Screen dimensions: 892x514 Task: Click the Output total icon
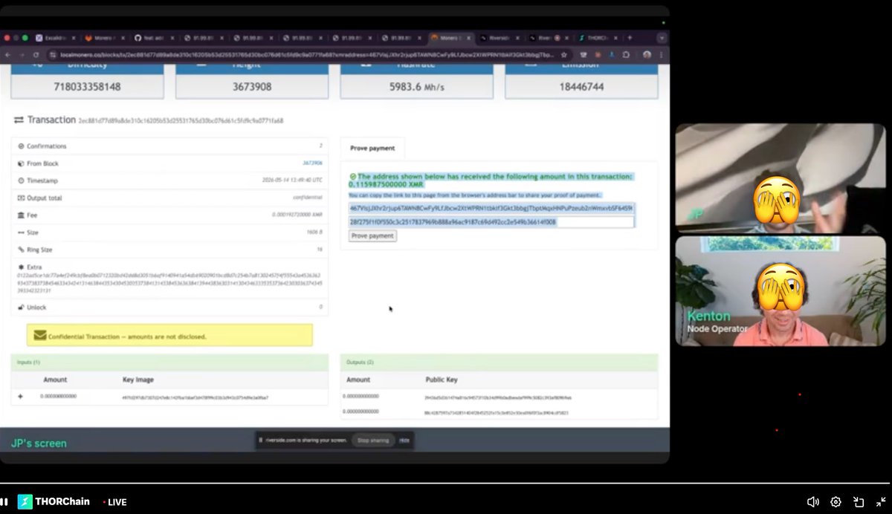click(x=20, y=198)
